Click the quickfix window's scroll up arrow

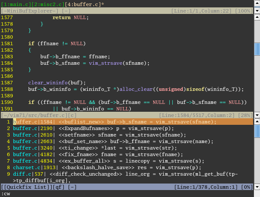click(257, 121)
